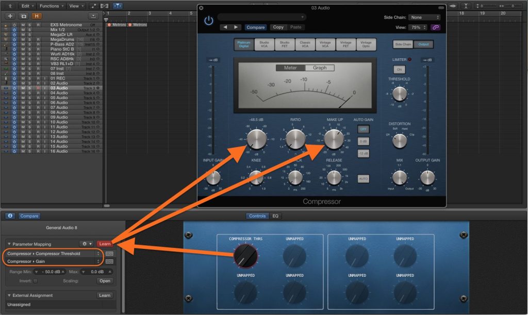The width and height of the screenshot is (528, 315).
Task: Open the Functions menu
Action: [51, 6]
